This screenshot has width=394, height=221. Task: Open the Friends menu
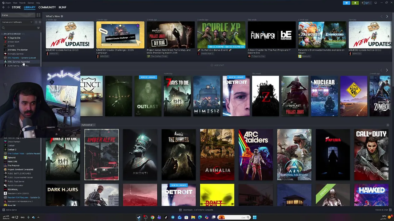click(x=22, y=3)
